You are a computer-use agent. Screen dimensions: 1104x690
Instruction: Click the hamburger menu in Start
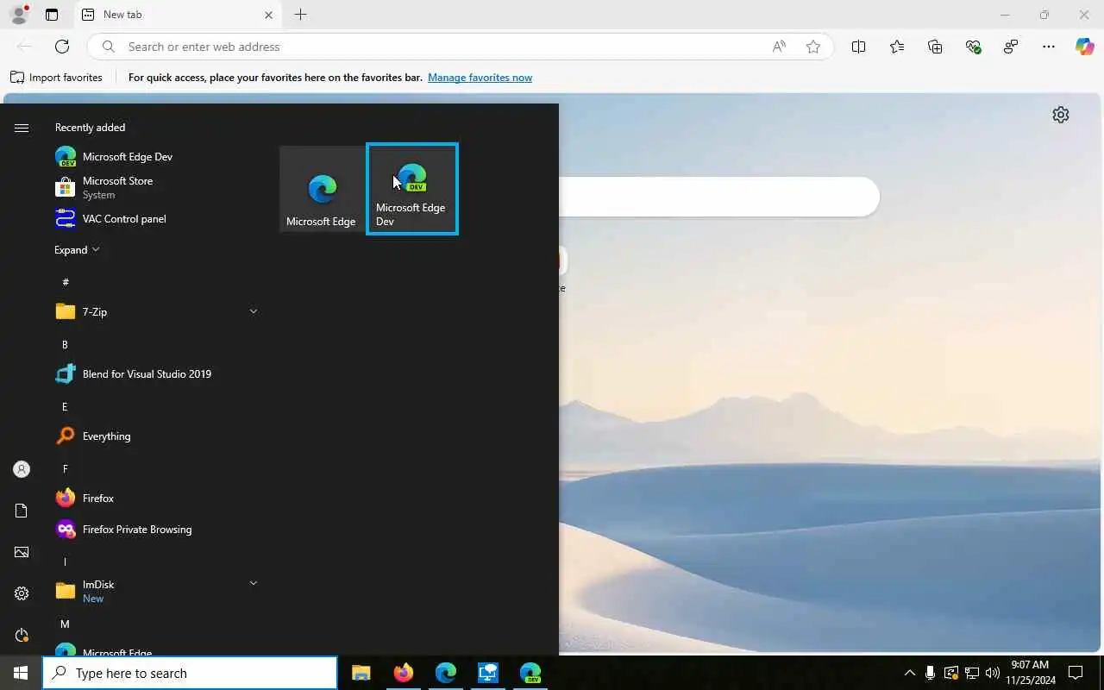pos(22,128)
